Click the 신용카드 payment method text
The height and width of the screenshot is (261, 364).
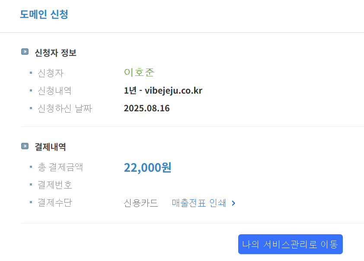[141, 203]
